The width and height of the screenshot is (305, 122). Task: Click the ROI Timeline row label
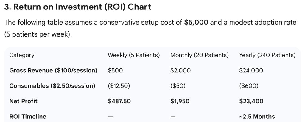pyautogui.click(x=28, y=117)
